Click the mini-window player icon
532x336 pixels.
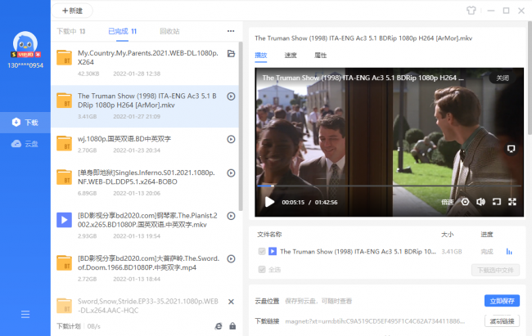point(497,202)
